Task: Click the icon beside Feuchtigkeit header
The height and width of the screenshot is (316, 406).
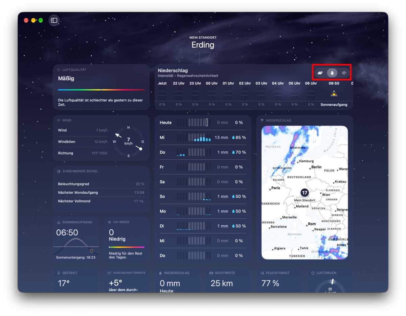Action: (x=262, y=273)
